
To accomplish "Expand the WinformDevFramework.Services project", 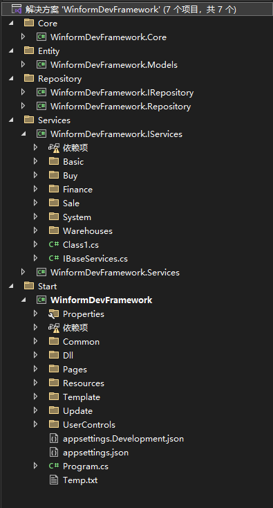I will (23, 272).
